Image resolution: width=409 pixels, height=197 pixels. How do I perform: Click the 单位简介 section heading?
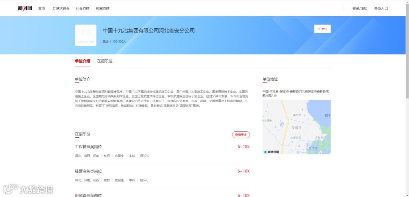pos(83,79)
